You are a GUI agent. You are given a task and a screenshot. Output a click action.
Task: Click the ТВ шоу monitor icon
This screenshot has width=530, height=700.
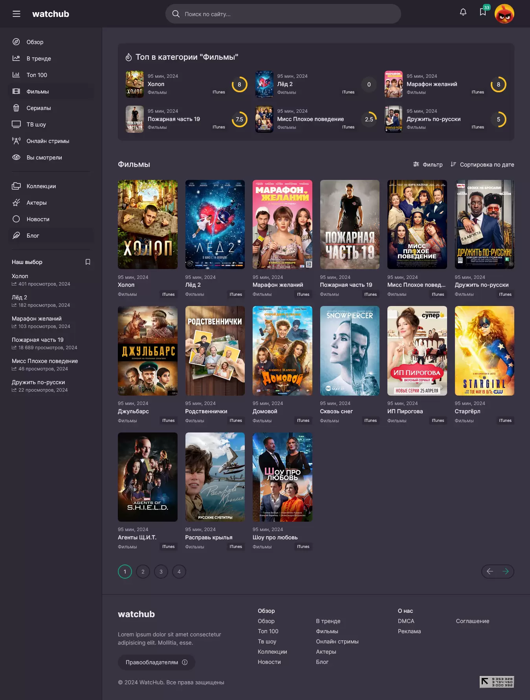pyautogui.click(x=16, y=125)
